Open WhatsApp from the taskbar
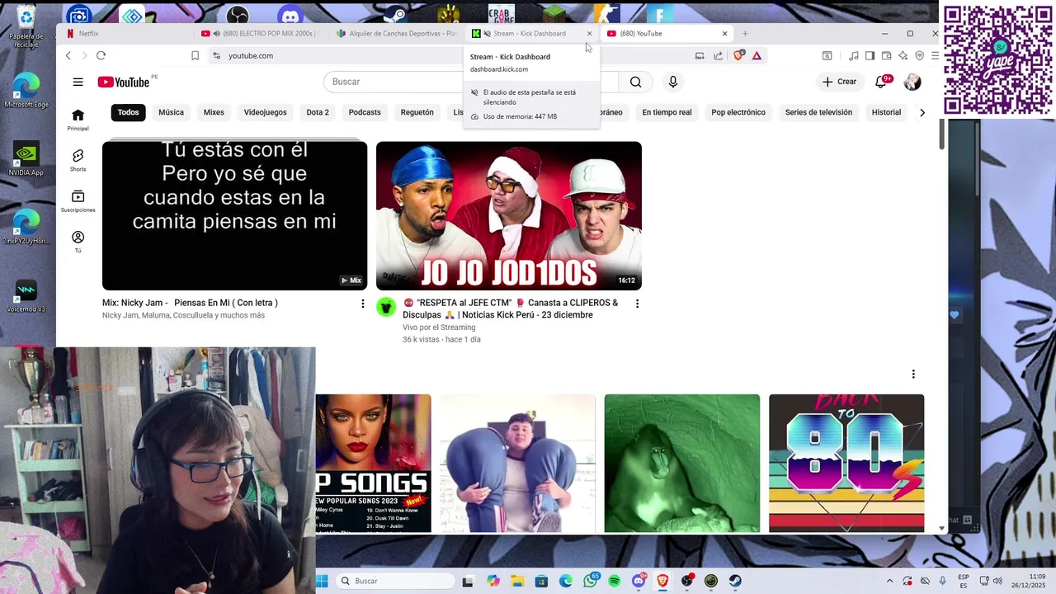The height and width of the screenshot is (594, 1056). pos(590,581)
